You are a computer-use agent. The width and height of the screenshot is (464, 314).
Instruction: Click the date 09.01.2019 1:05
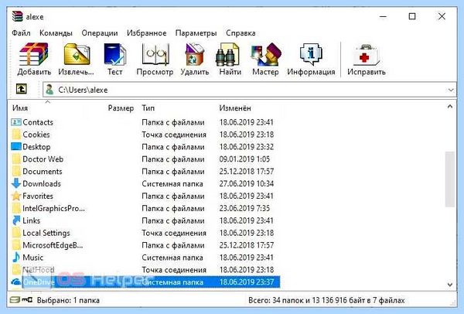pos(244,159)
